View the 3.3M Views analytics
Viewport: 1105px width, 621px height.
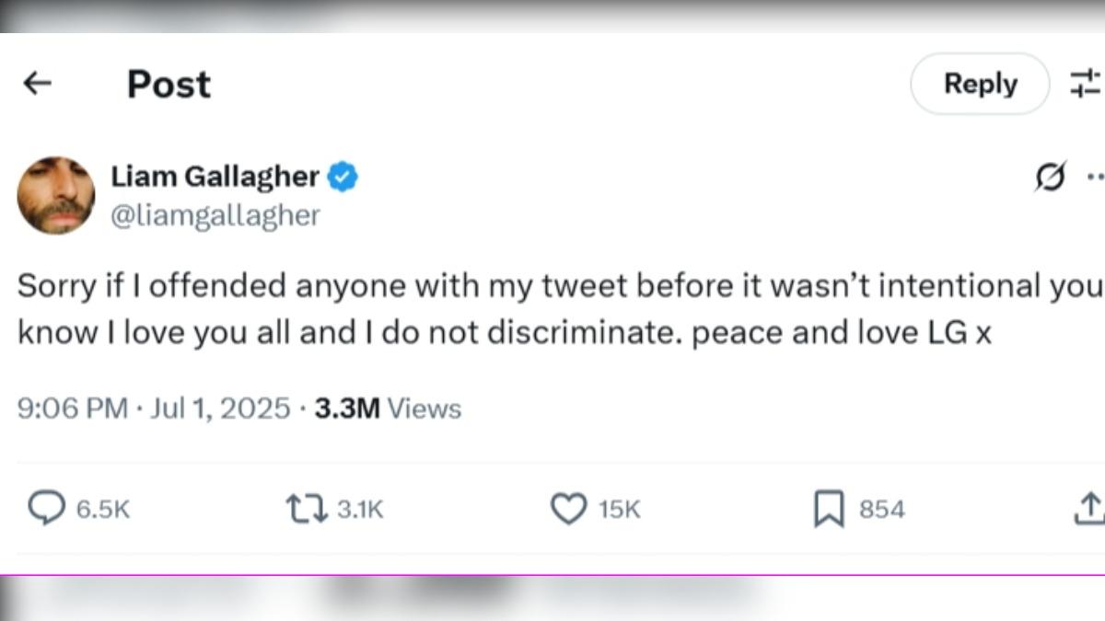[x=388, y=408]
